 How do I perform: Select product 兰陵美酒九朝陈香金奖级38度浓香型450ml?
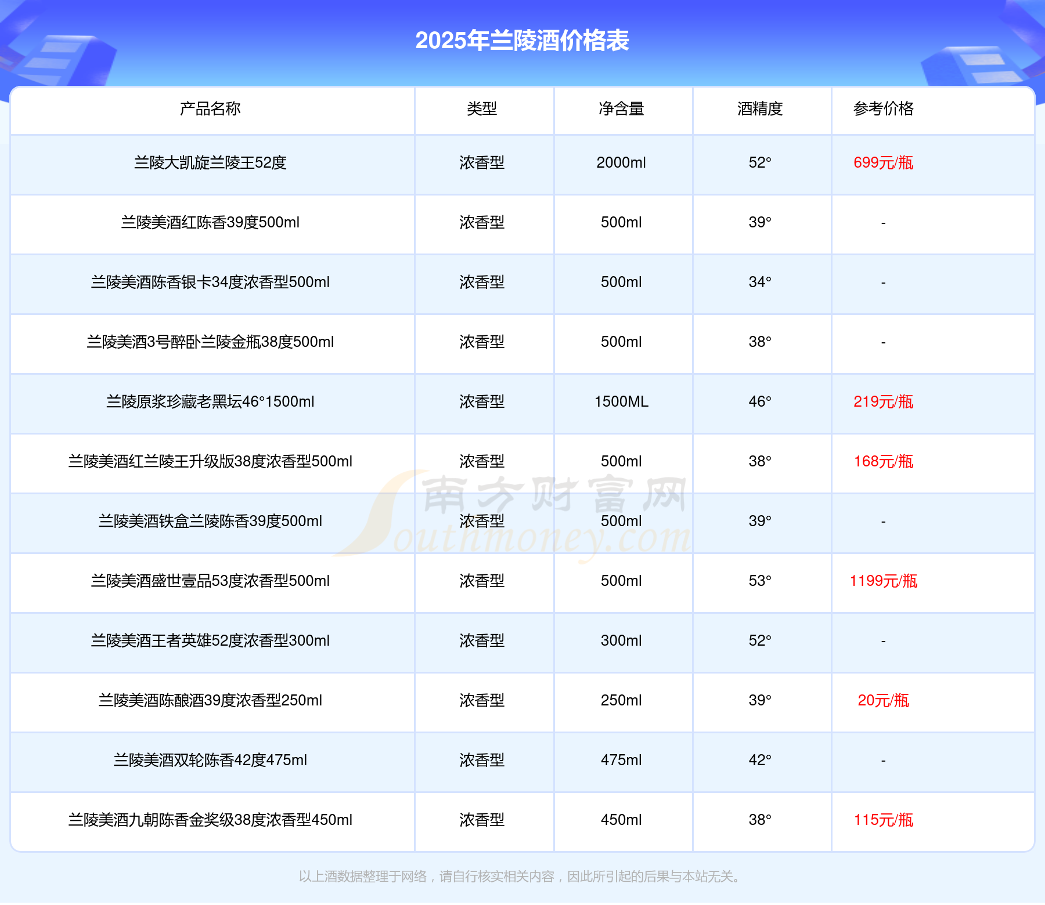click(210, 820)
